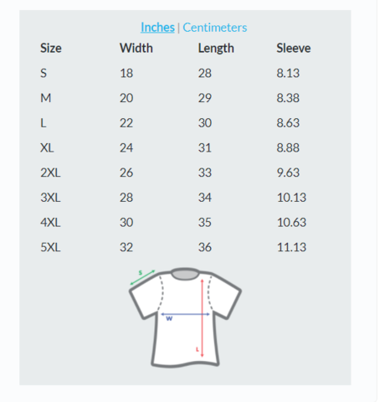
Task: Select the Length column header
Action: tap(216, 49)
